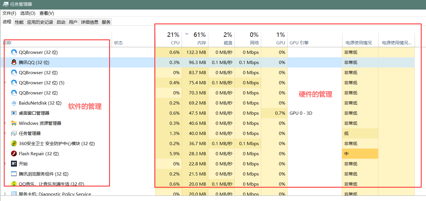Click the 任务管理器 process row icon
The width and height of the screenshot is (426, 201).
[x=14, y=134]
